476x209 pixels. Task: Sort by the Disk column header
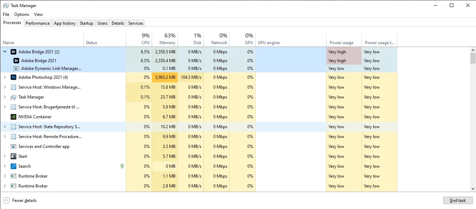tap(191, 40)
